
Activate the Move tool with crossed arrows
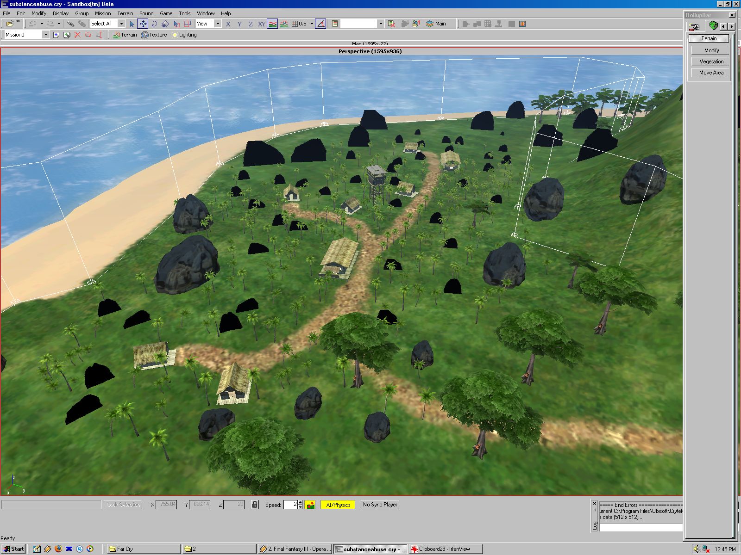143,24
